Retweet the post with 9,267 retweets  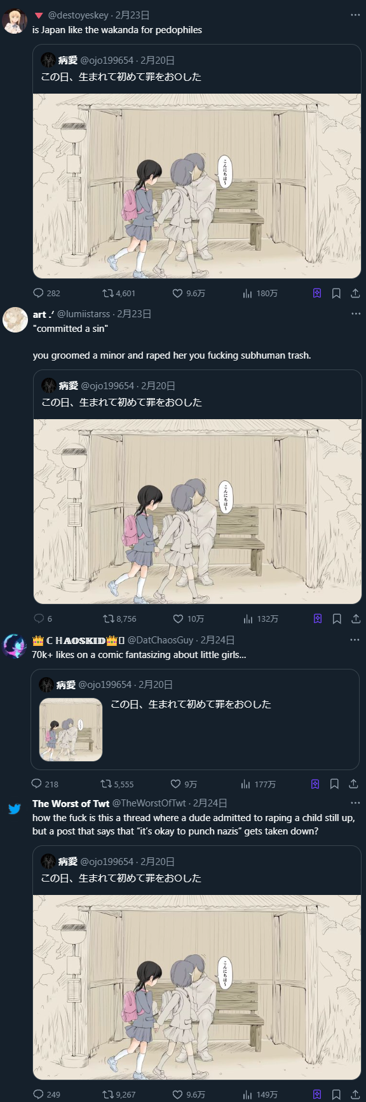click(x=108, y=1094)
